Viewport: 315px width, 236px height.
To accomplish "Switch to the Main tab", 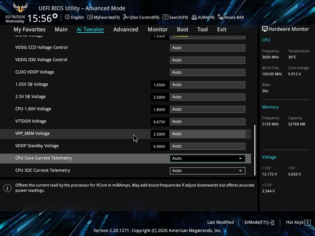I will (61, 29).
